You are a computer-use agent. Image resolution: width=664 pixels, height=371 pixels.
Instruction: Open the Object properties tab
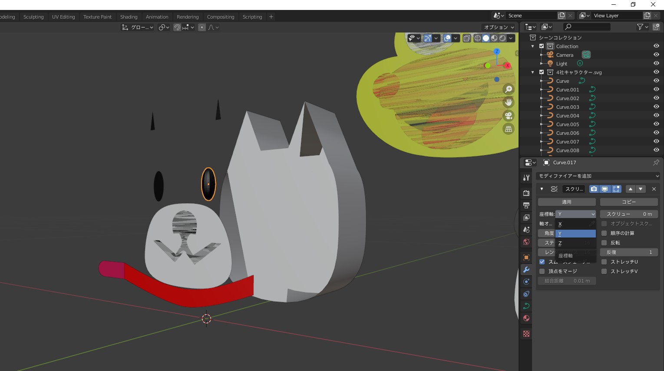pyautogui.click(x=526, y=257)
